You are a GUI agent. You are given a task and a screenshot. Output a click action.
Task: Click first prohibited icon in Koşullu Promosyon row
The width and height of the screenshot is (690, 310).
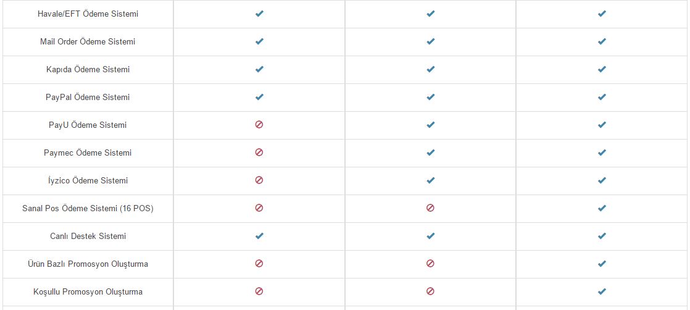(x=259, y=291)
